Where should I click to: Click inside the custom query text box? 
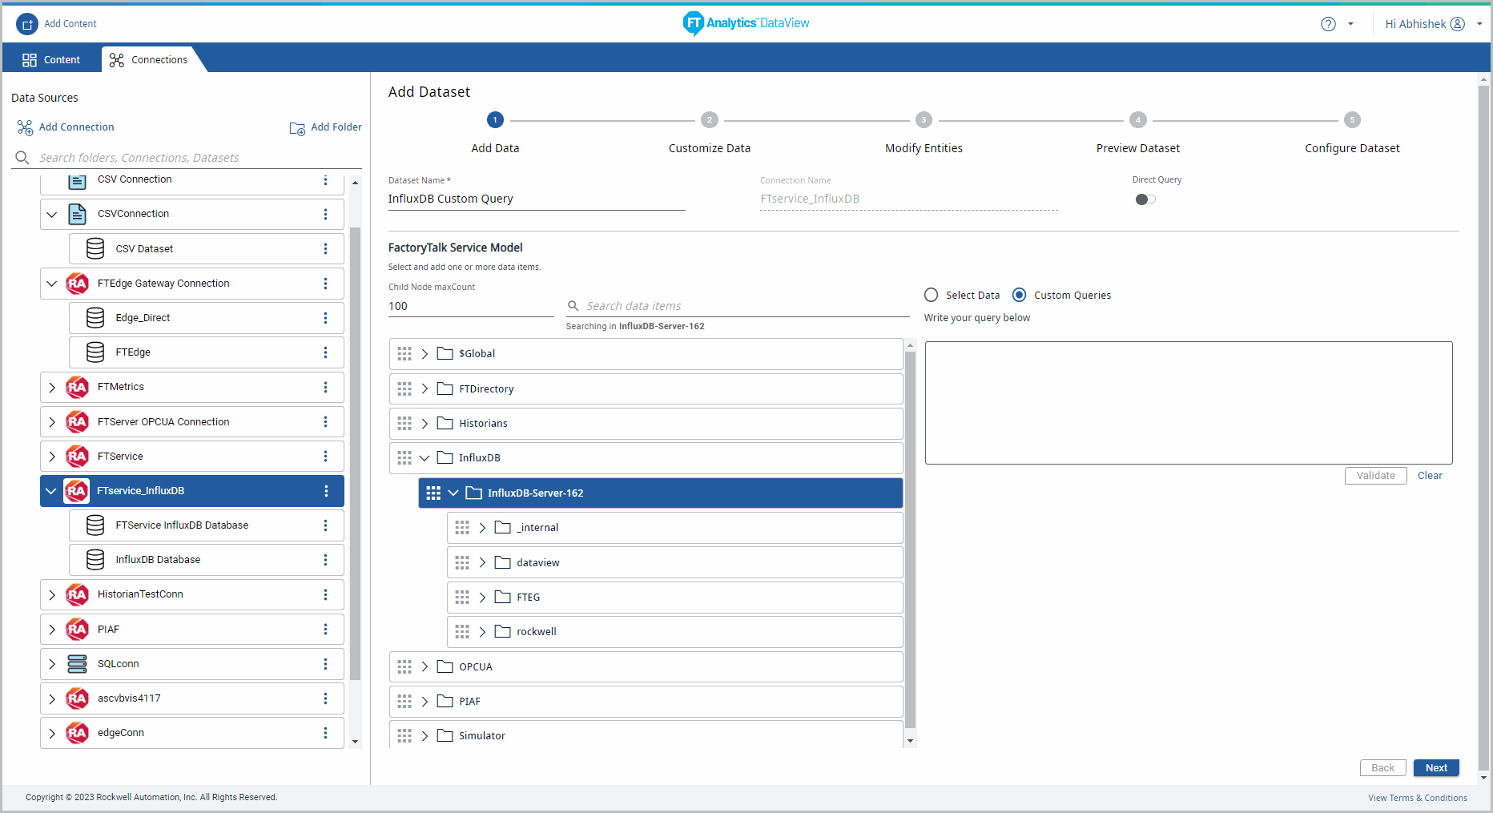click(x=1188, y=403)
